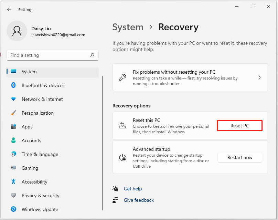Open the Get help link
Screen dimensions: 278x220
[x=133, y=189]
